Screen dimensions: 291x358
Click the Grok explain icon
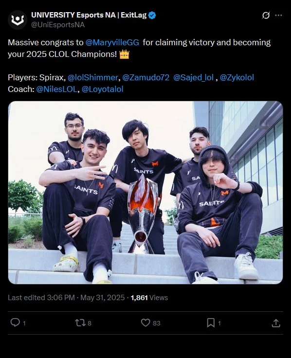pos(266,15)
